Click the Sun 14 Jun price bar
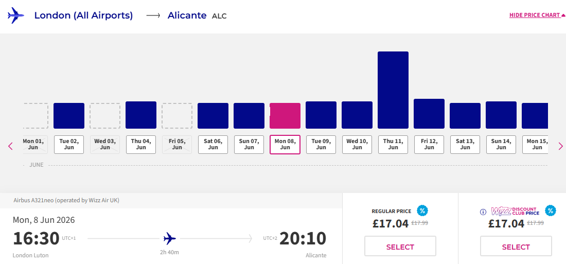 pyautogui.click(x=501, y=115)
